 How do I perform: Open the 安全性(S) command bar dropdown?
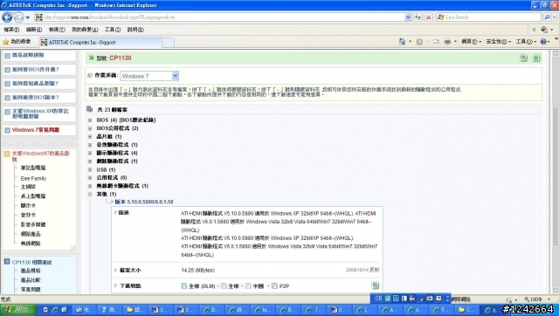coord(499,42)
